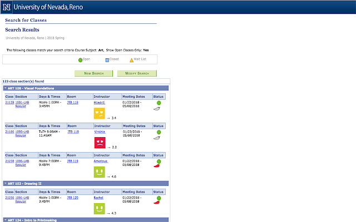356x222 pixels.
Task: Click the Search Results heading
Action: pyautogui.click(x=22, y=29)
